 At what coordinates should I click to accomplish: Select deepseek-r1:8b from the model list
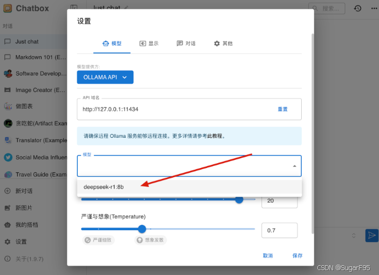pyautogui.click(x=189, y=187)
